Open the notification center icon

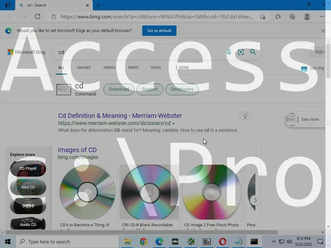tap(320, 242)
